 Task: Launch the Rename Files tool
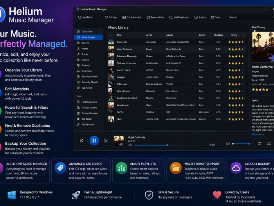tap(155, 17)
